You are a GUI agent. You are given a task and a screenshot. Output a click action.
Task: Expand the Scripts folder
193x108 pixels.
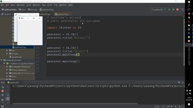pyautogui.click(x=7, y=53)
